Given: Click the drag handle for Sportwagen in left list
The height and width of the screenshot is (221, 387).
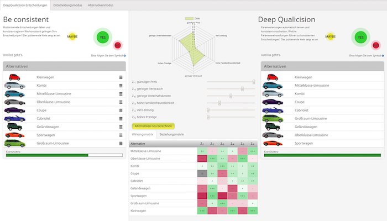Looking at the screenshot, I should pyautogui.click(x=121, y=135).
